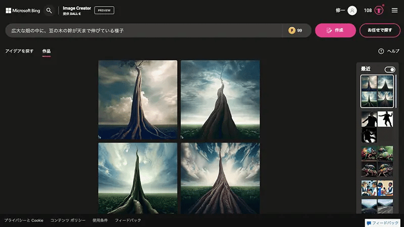Open the ヘルプ help link
The width and height of the screenshot is (404, 227).
(393, 51)
